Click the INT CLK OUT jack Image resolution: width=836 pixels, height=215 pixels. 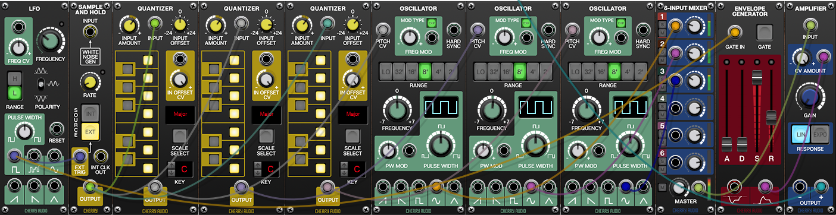point(100,156)
